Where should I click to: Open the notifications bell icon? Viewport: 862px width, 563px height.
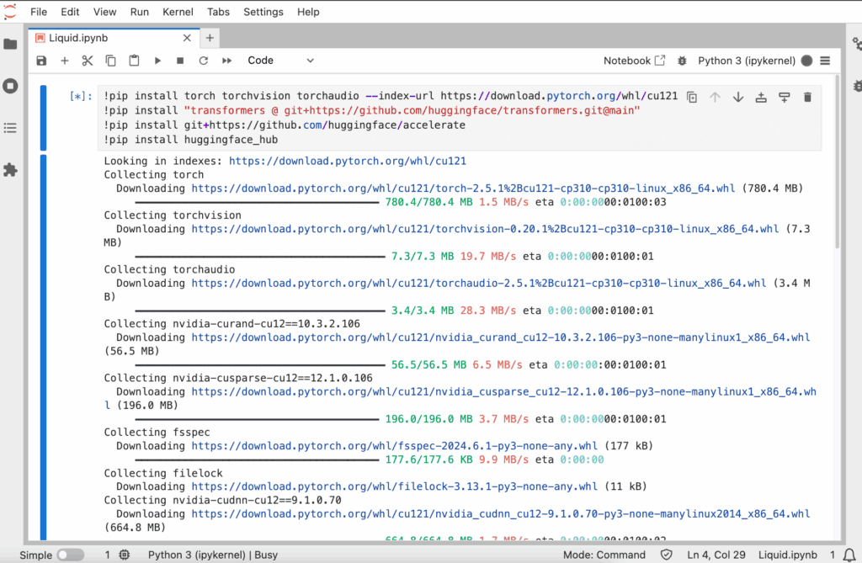(x=849, y=555)
